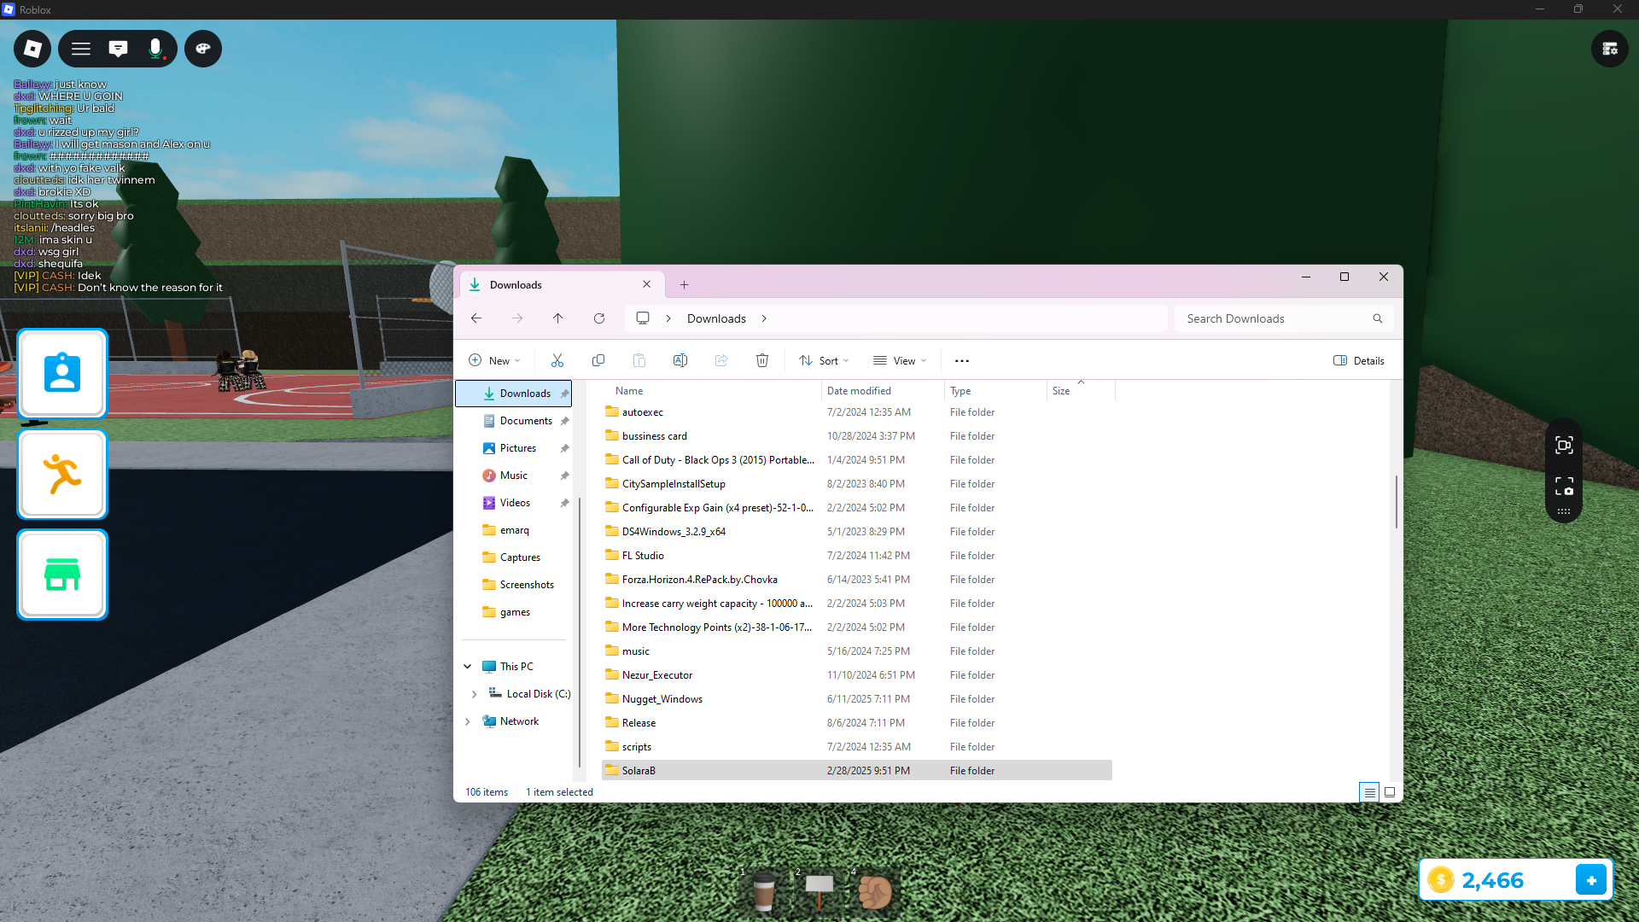Rename the selected folder
The image size is (1639, 922).
pyautogui.click(x=680, y=360)
